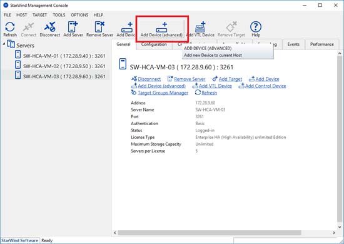Click the Remove Server toolbar icon
Viewport: 344px width, 244px height.
(99, 29)
